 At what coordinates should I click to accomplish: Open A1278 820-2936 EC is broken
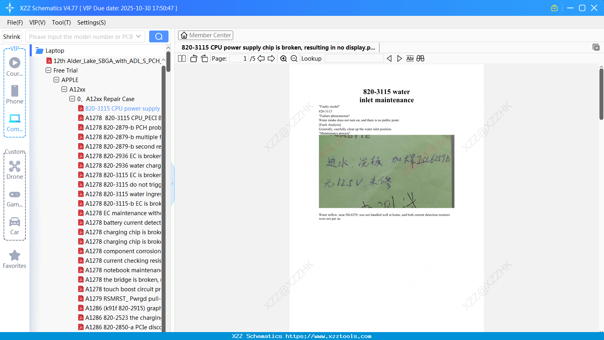coord(119,156)
